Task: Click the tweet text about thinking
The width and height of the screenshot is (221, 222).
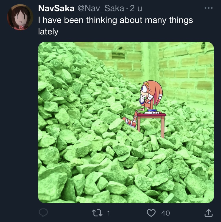Action: tap(116, 20)
